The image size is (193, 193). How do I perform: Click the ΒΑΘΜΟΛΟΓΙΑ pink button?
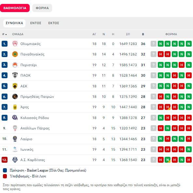tap(15, 8)
